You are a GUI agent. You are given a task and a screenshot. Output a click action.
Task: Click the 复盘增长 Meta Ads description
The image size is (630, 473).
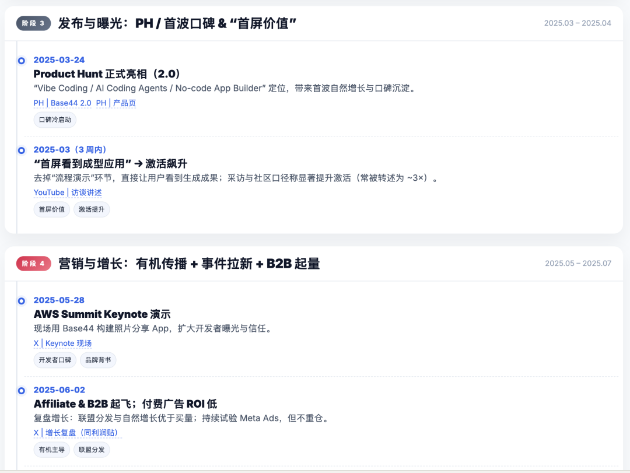click(x=183, y=418)
